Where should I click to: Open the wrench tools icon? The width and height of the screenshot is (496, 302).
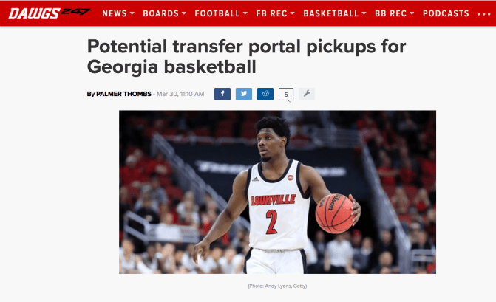[307, 94]
